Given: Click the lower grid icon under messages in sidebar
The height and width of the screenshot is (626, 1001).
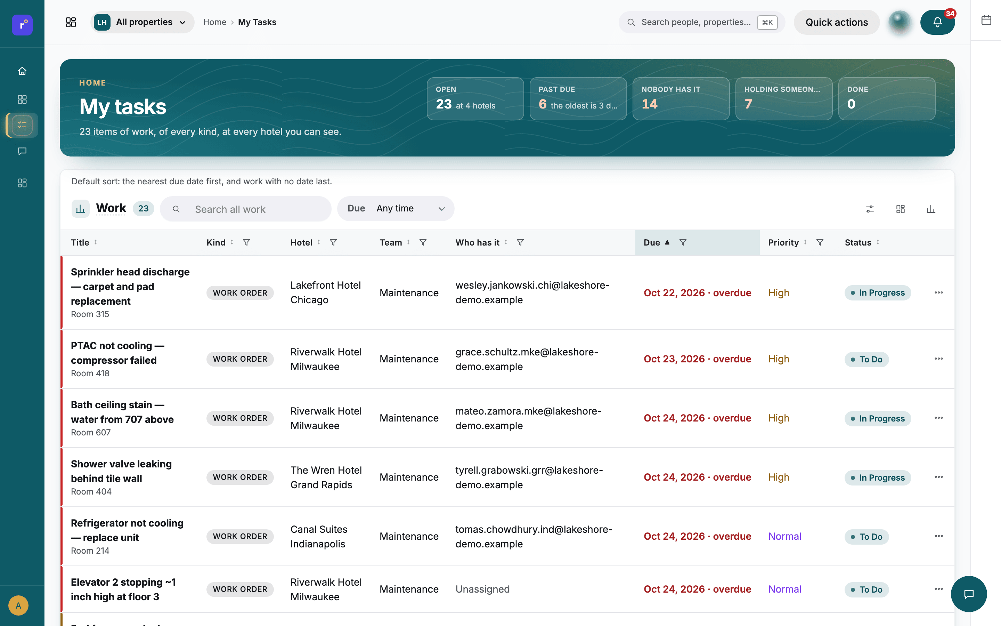Looking at the screenshot, I should coord(22,183).
